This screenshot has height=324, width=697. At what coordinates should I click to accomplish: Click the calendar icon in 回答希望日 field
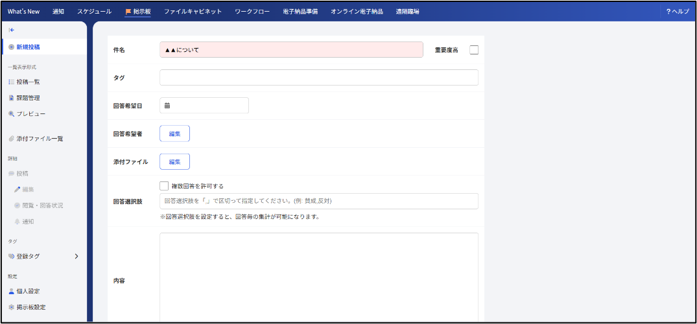point(167,106)
